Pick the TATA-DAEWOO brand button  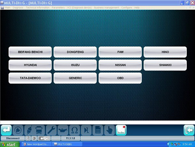pyautogui.click(x=30, y=78)
